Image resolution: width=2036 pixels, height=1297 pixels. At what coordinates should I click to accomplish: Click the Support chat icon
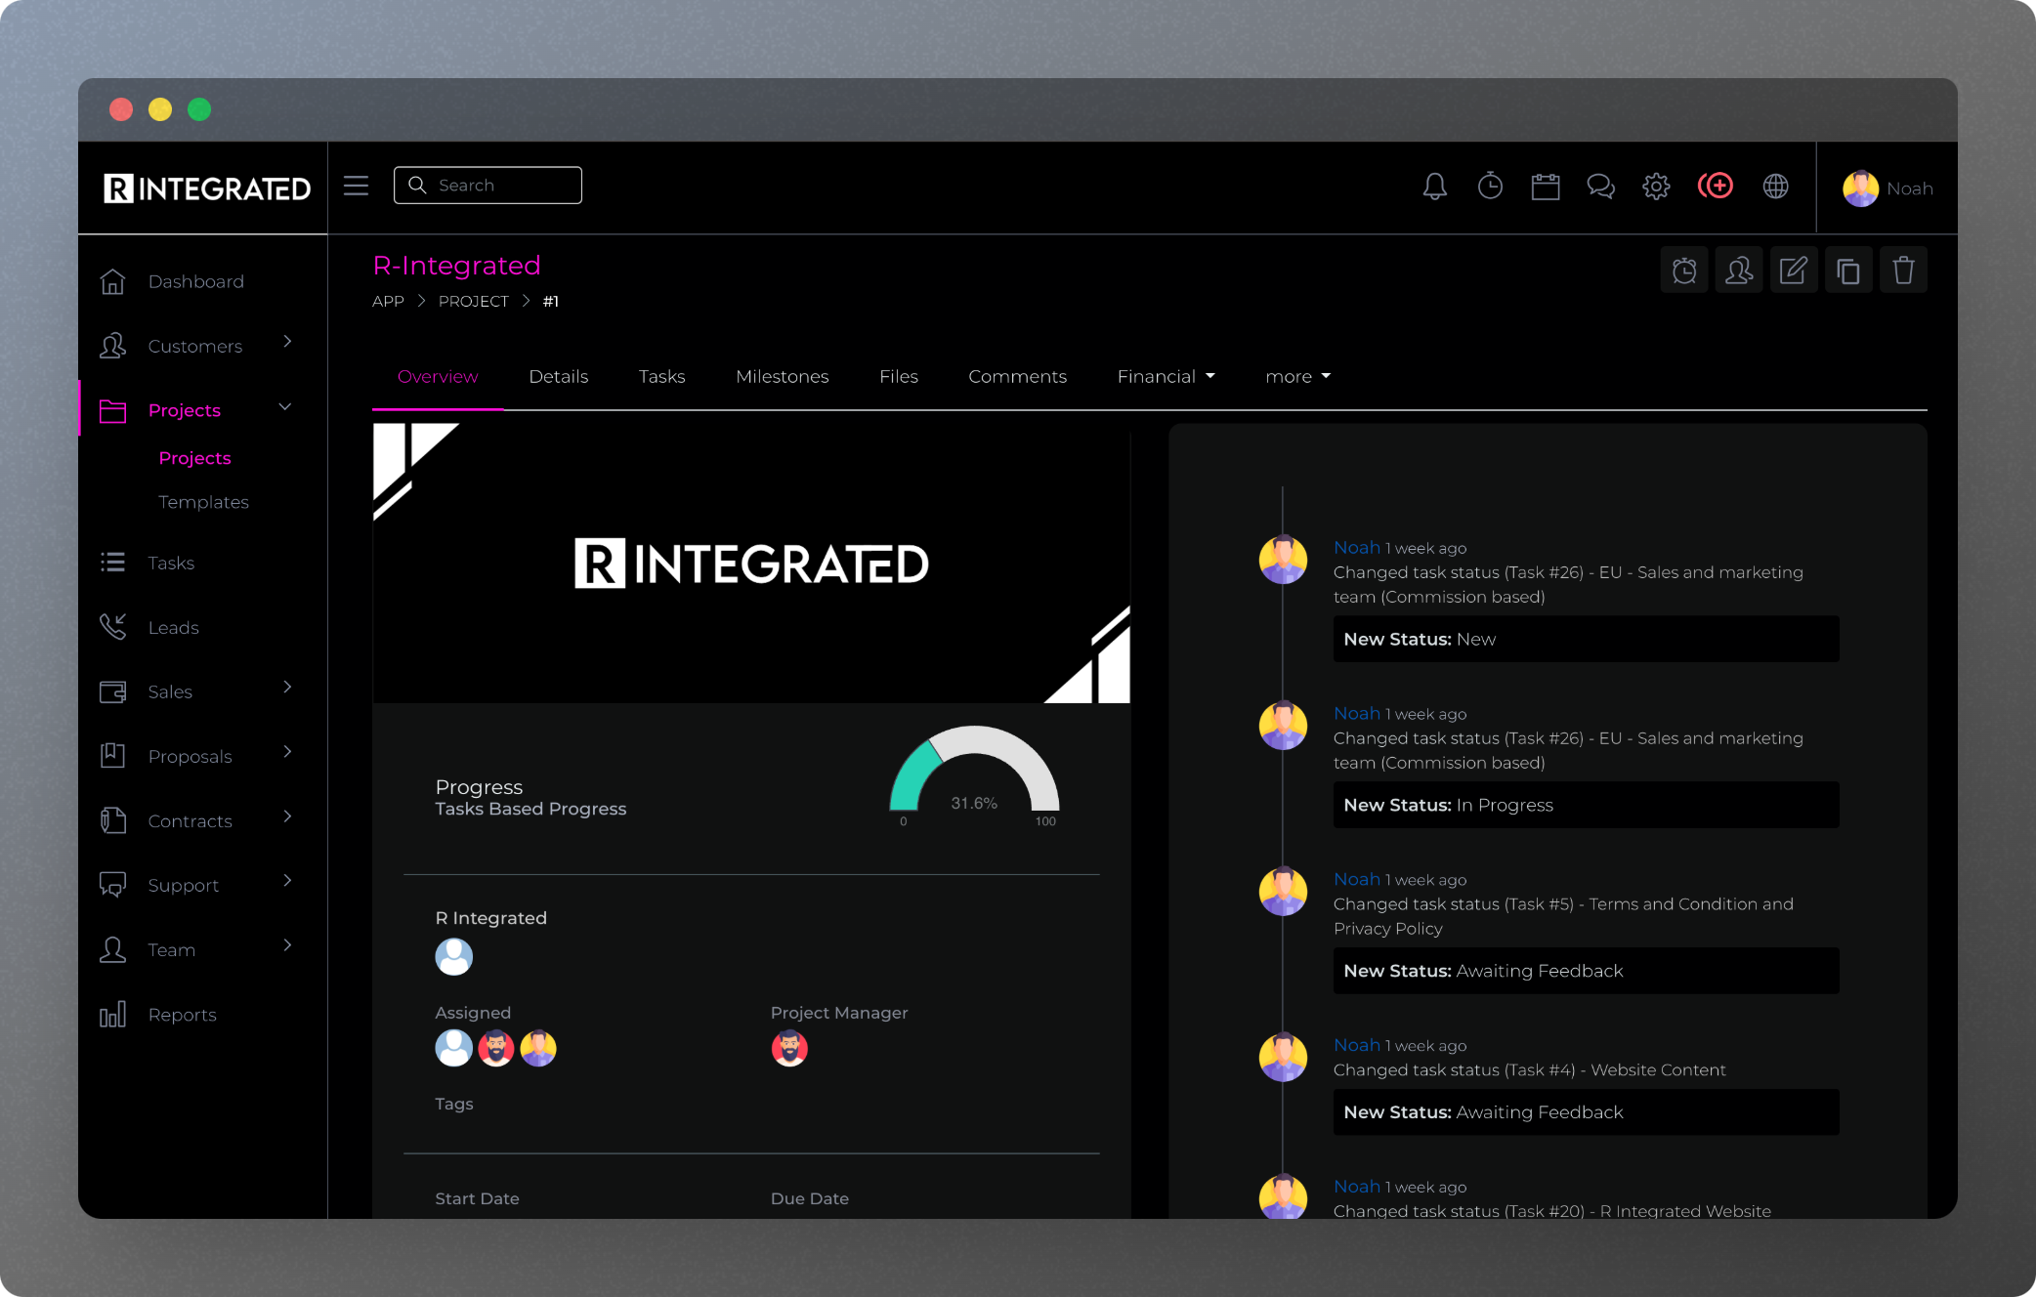pyautogui.click(x=112, y=885)
